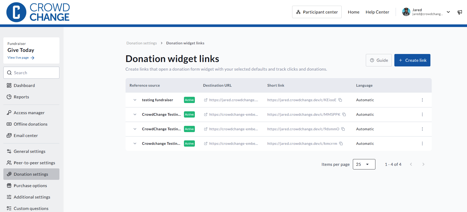
Task: Open the Jared account dropdown chevron
Action: (448, 12)
